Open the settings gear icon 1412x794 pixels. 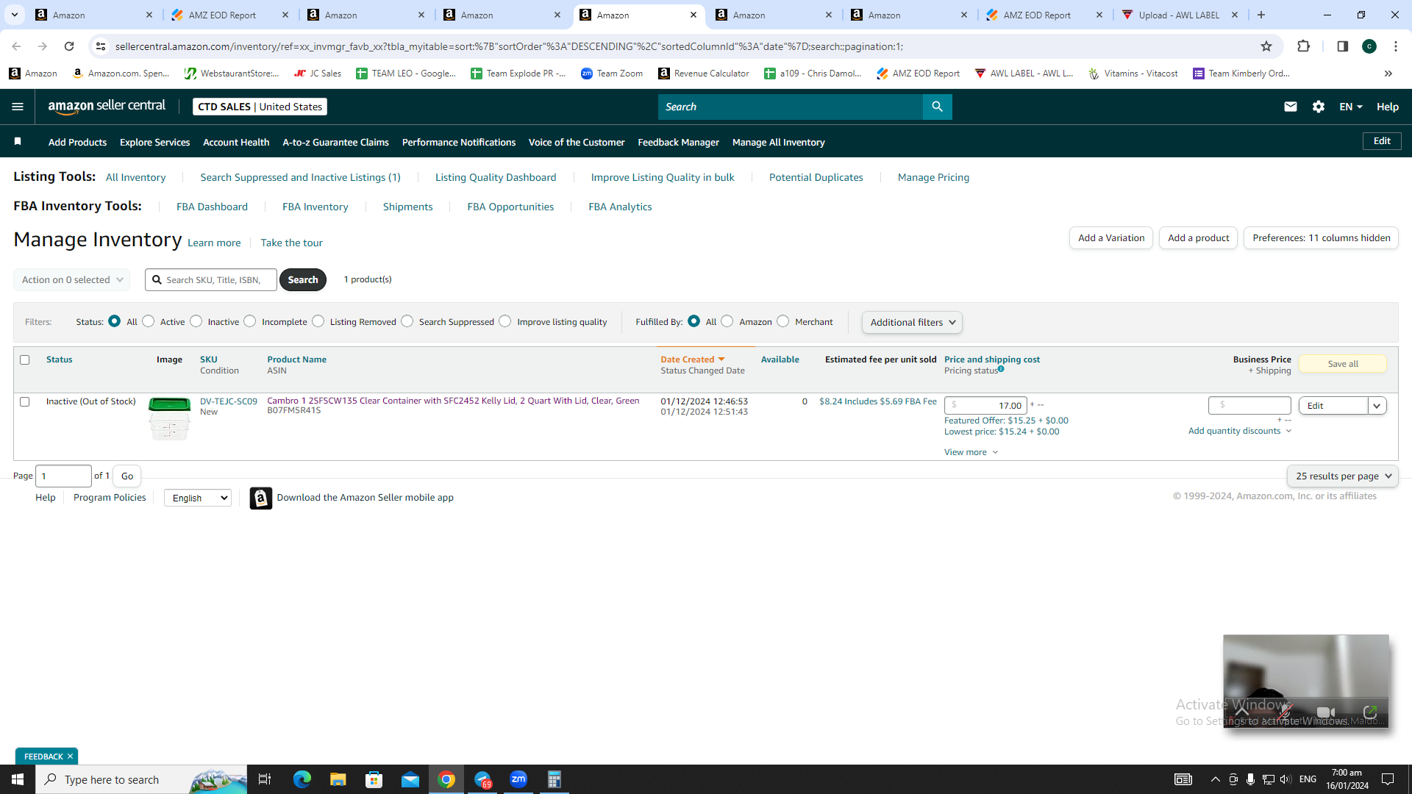coord(1319,107)
